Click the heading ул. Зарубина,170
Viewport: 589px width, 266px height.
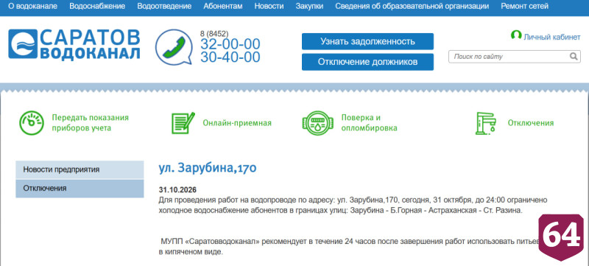[208, 168]
